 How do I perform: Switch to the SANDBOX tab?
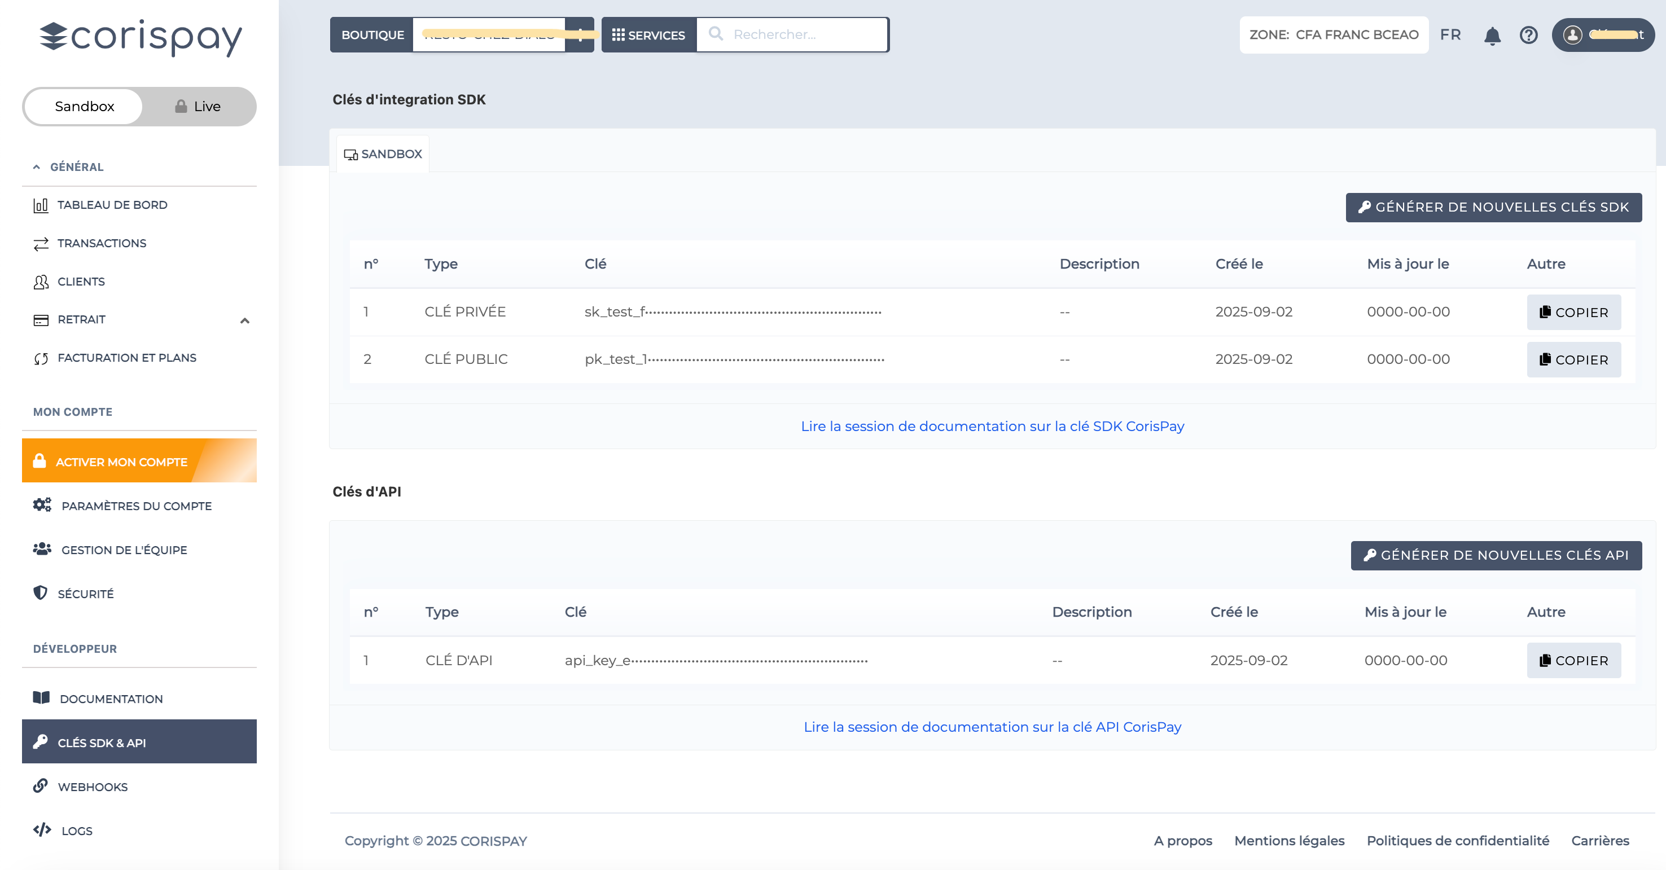tap(382, 154)
